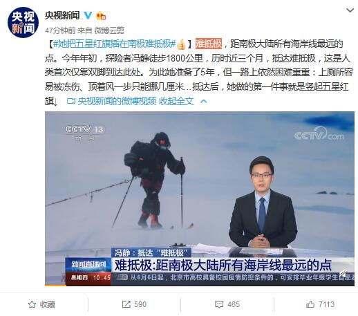Toggle 收藏 star to favorite post

point(41,304)
